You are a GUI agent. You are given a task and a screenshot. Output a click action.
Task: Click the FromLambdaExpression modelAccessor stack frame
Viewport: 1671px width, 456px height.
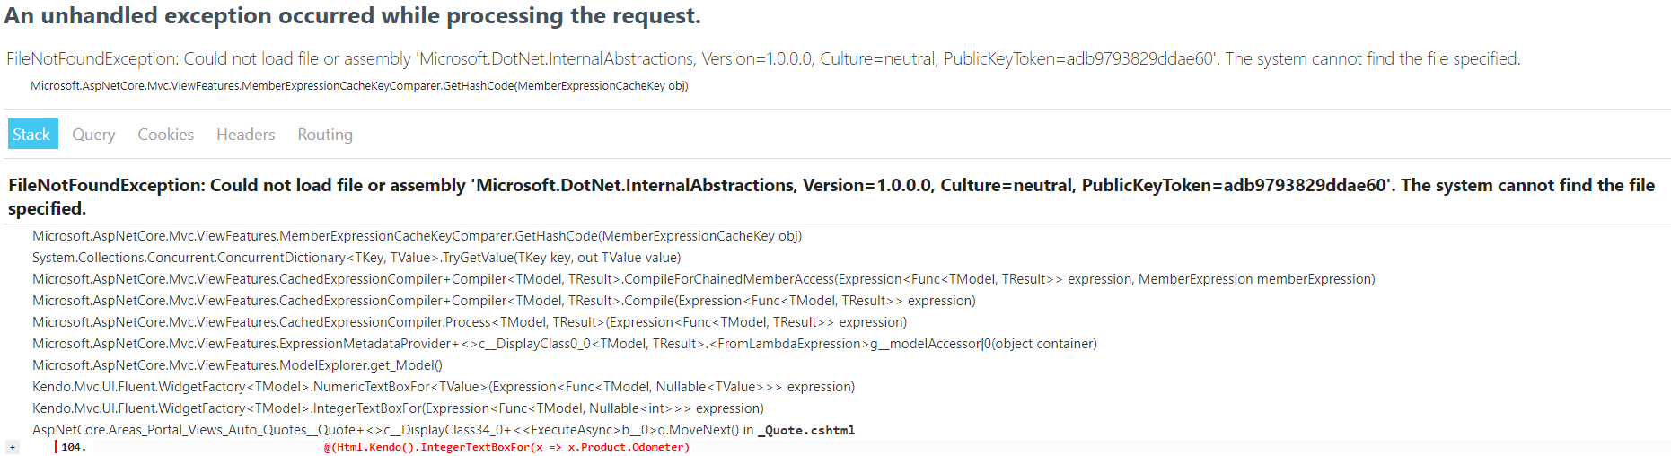[564, 344]
